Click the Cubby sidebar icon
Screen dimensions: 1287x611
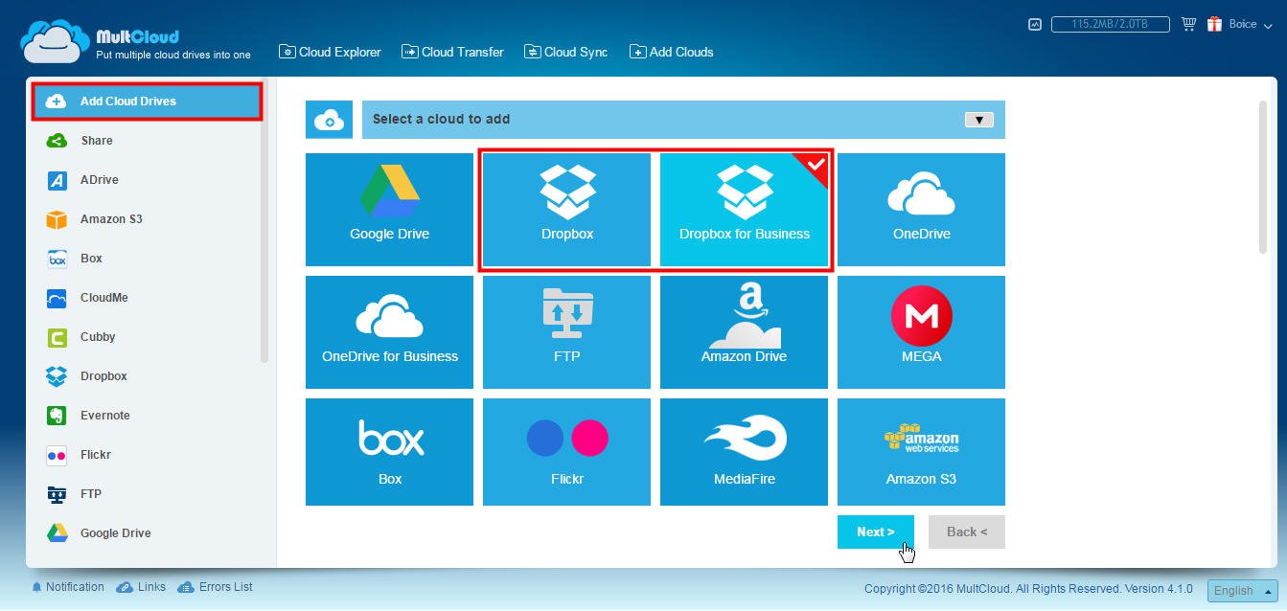tap(57, 337)
